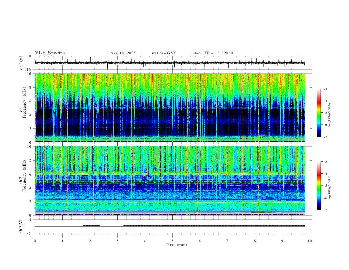Click the ch.2 colorbar 'log(PSD)(V²/Hz)' label
The height and width of the screenshot is (270, 349).
coord(330,187)
